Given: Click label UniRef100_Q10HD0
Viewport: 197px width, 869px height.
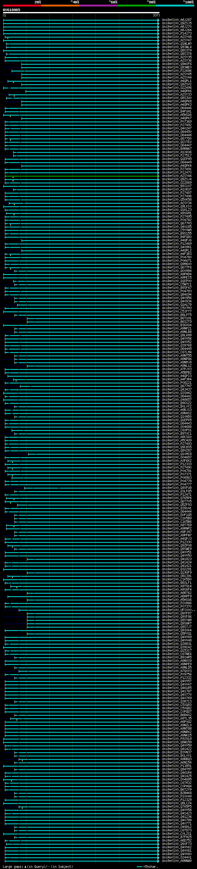Looking at the screenshot, I should pyautogui.click(x=176, y=417).
